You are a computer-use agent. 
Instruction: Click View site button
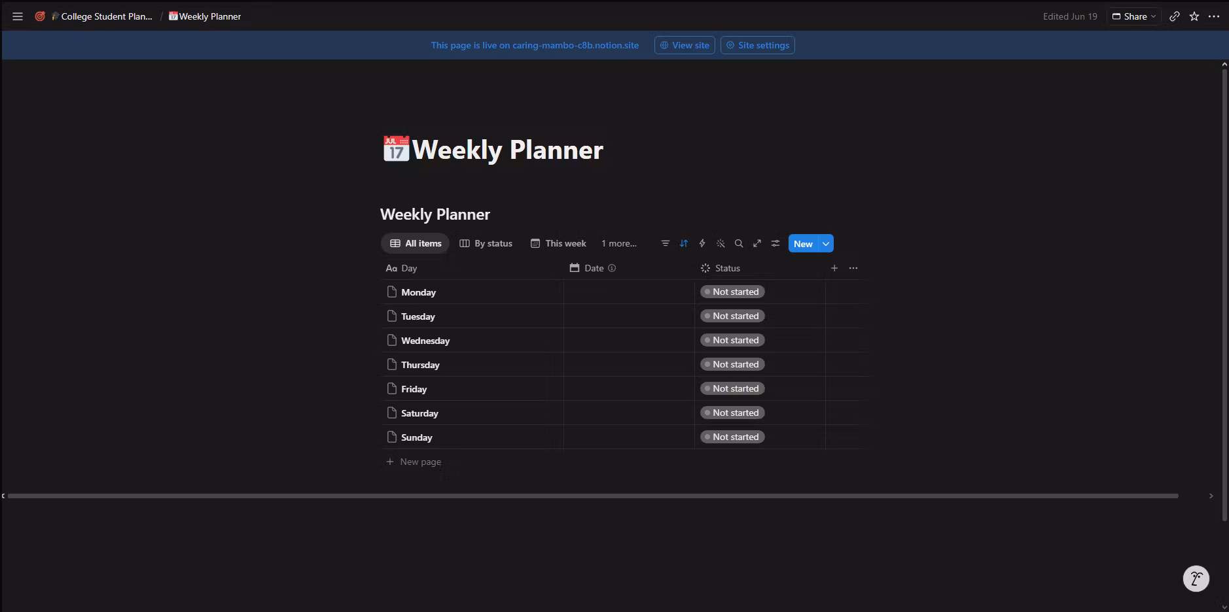(685, 45)
